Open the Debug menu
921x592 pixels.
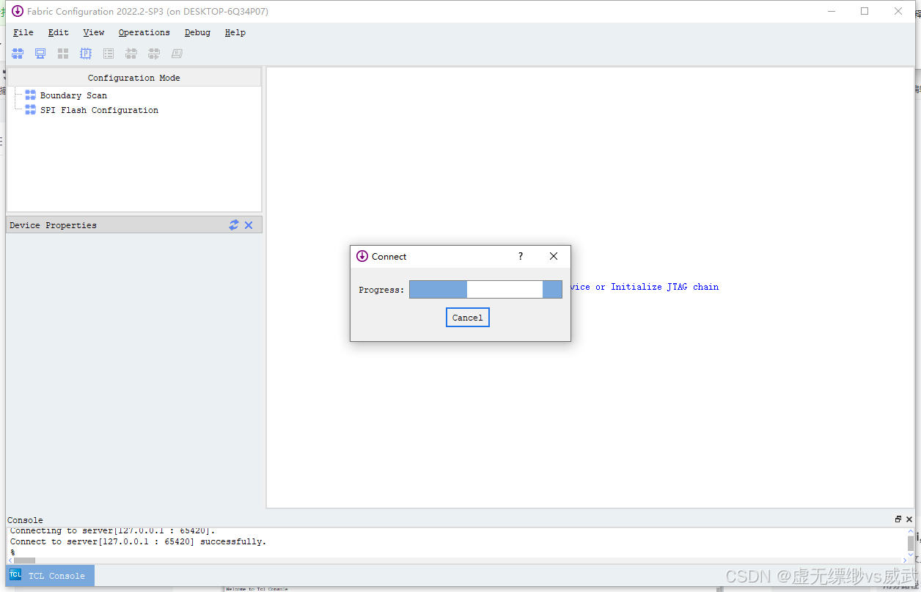(x=197, y=32)
